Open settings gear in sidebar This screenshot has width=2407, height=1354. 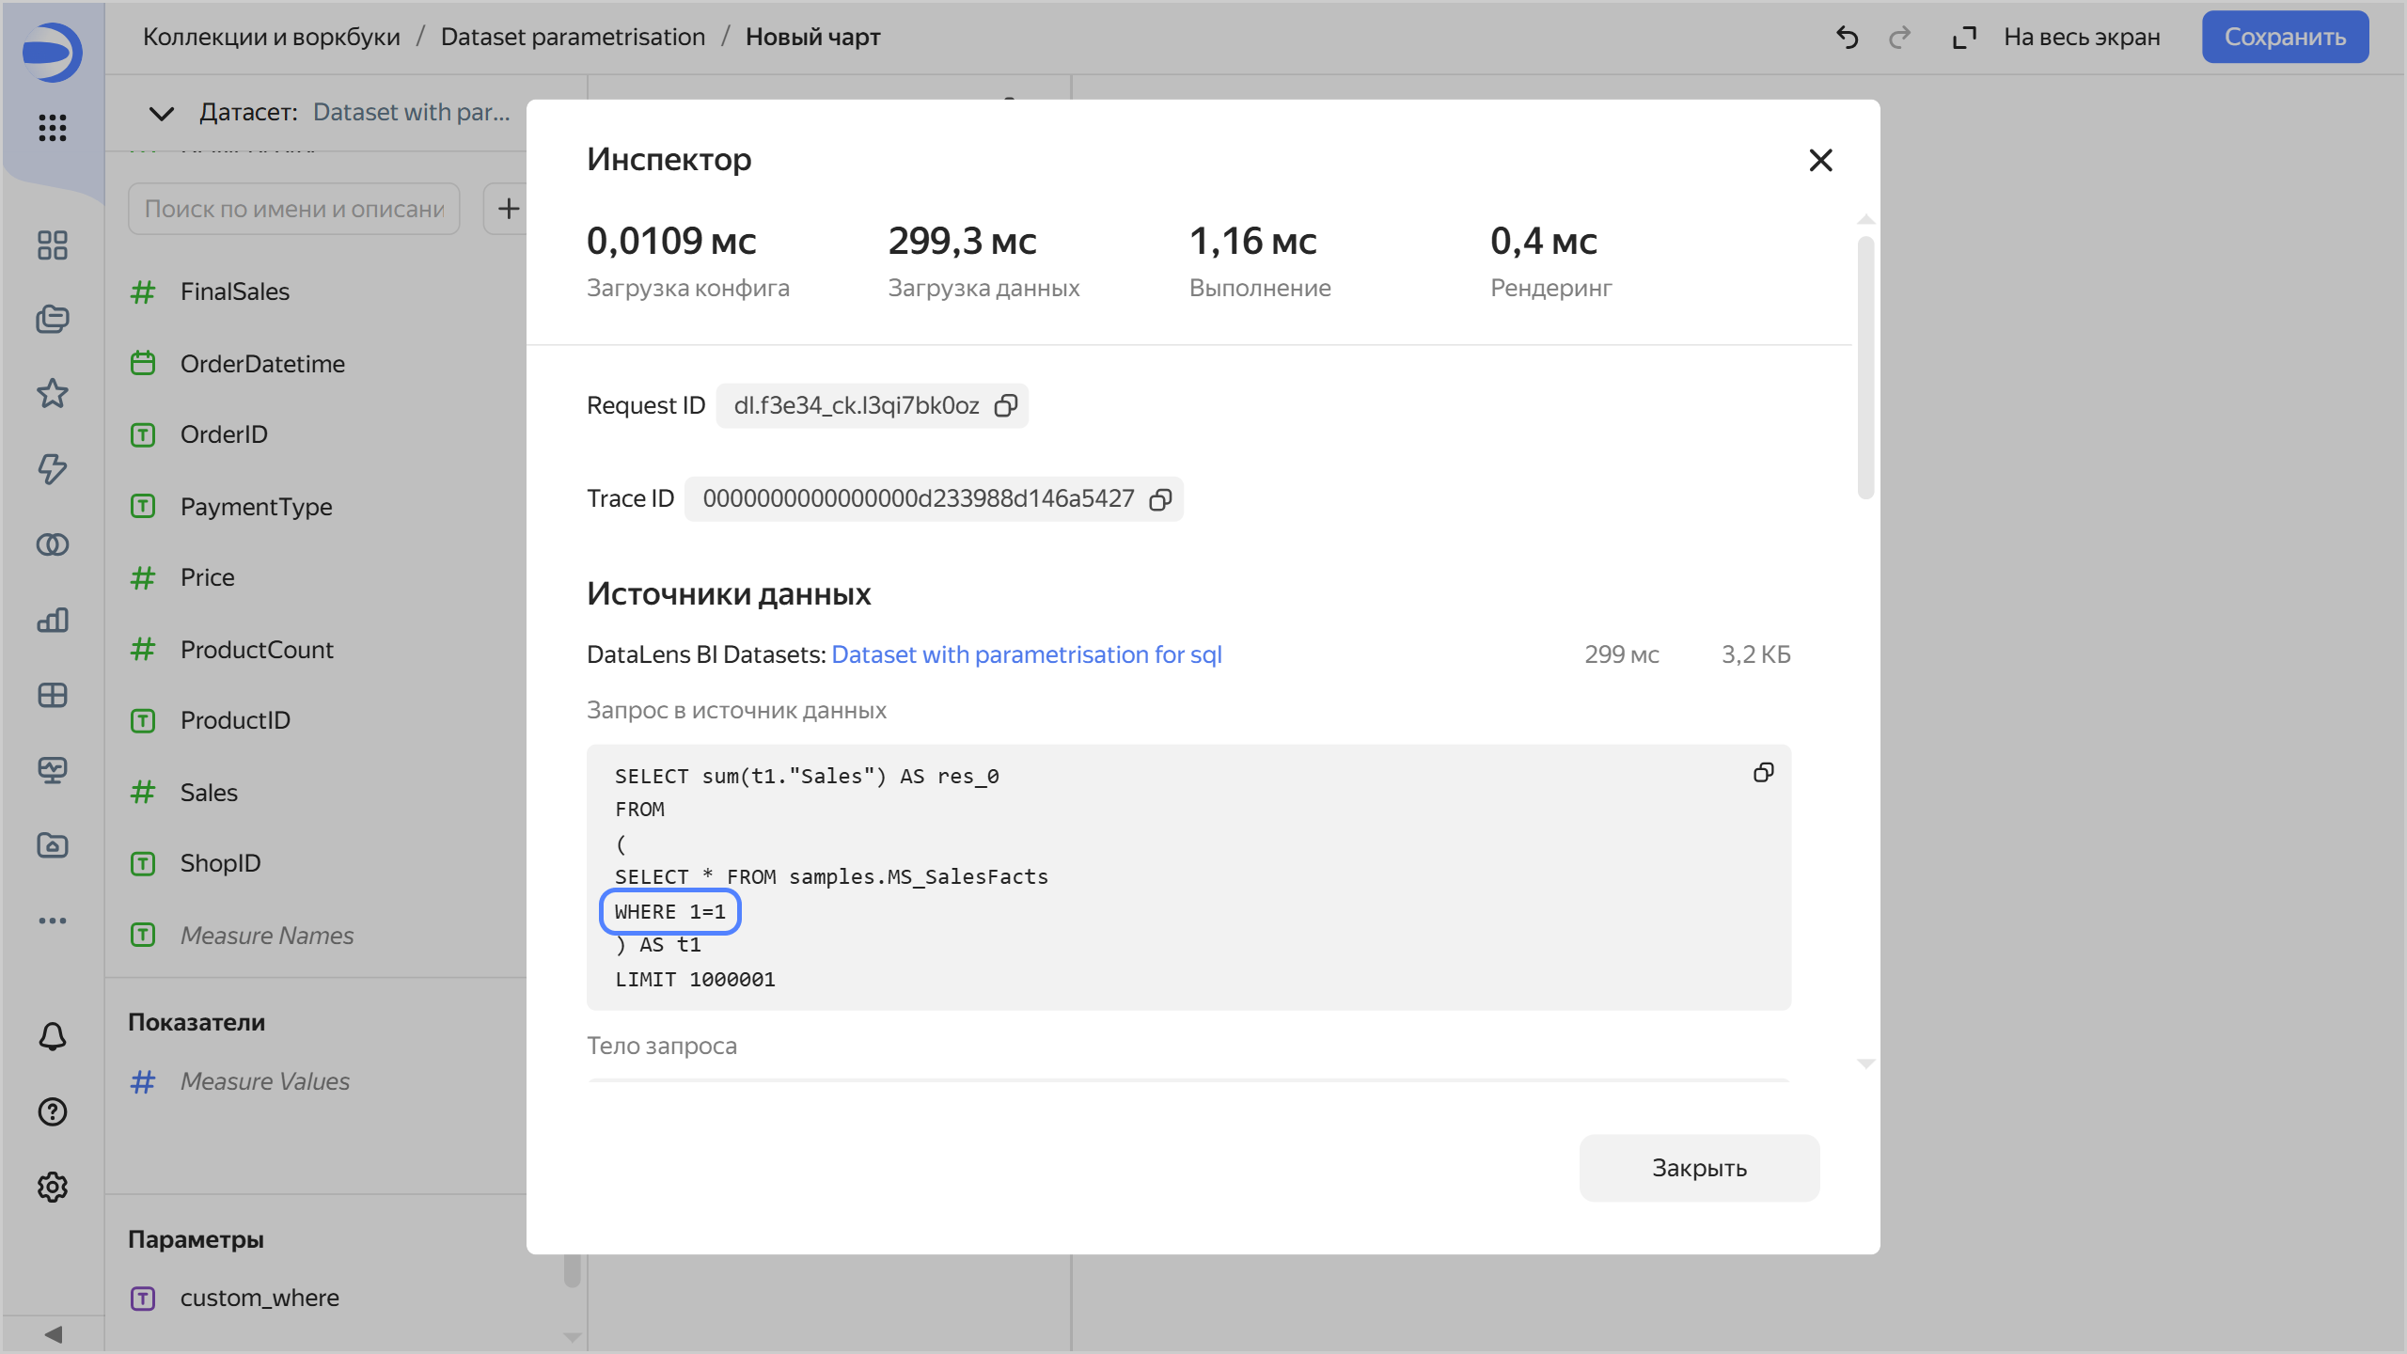53,1187
